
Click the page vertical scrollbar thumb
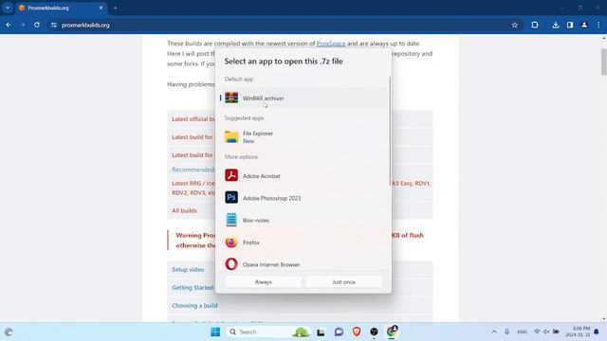click(603, 62)
